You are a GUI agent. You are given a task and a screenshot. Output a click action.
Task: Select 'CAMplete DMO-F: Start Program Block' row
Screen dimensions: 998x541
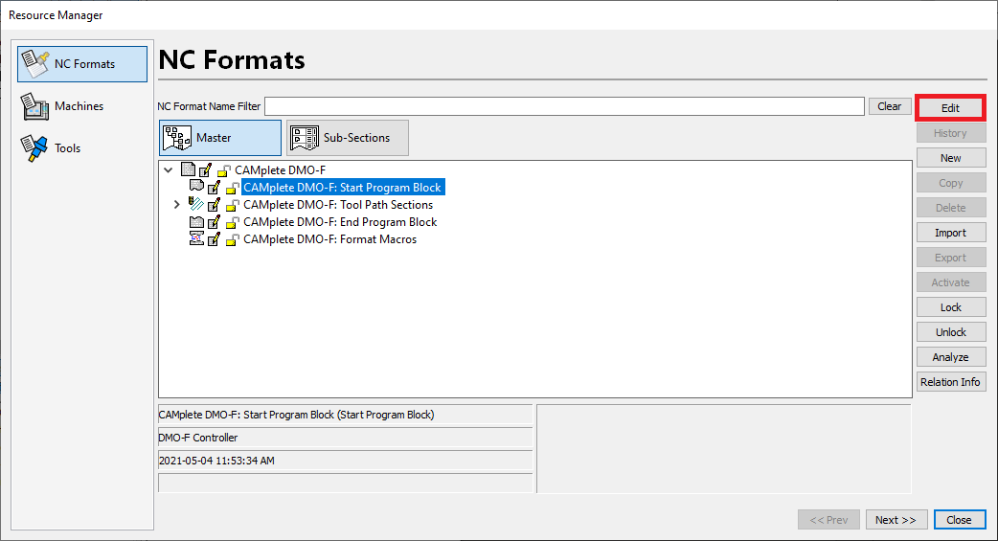pyautogui.click(x=343, y=187)
